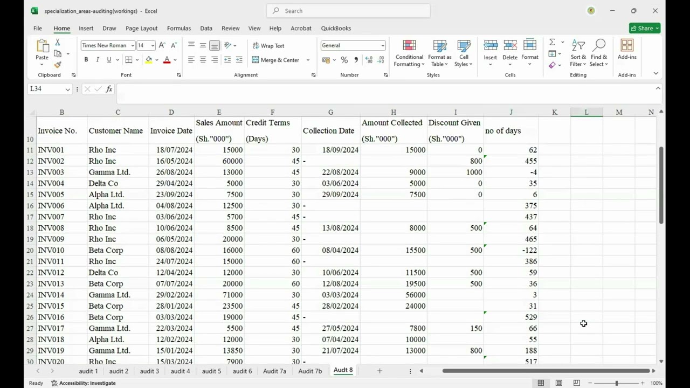Apply Comma Style number format
The image size is (690, 388).
(356, 60)
